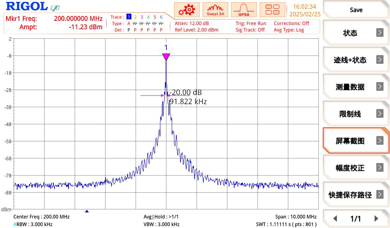Click the Center Freq 200.00 MHz field
The width and height of the screenshot is (390, 228).
(42, 217)
